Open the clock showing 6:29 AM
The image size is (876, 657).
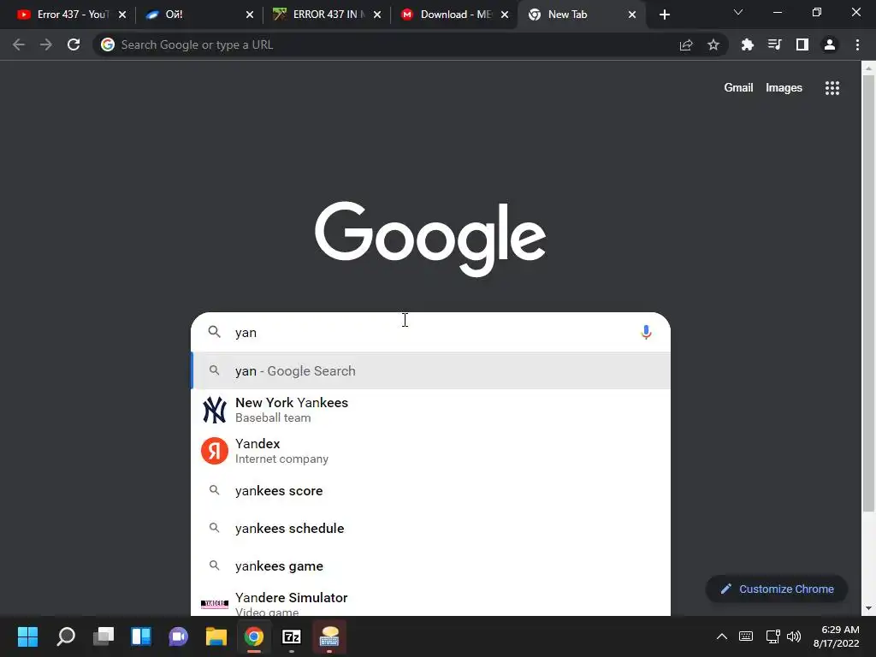[x=836, y=636]
